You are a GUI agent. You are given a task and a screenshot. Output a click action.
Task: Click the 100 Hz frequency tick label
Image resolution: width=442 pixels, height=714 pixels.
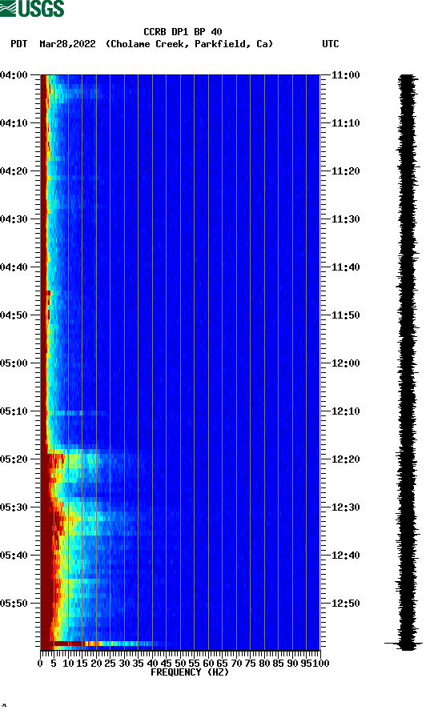[x=321, y=664]
